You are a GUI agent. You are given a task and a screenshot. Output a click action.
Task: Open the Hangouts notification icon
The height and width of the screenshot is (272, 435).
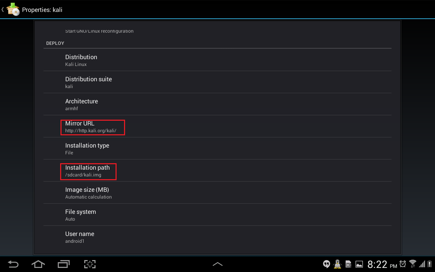[x=327, y=264]
